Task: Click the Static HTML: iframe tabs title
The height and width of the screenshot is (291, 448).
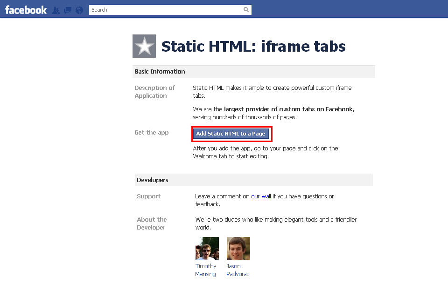Action: 253,46
